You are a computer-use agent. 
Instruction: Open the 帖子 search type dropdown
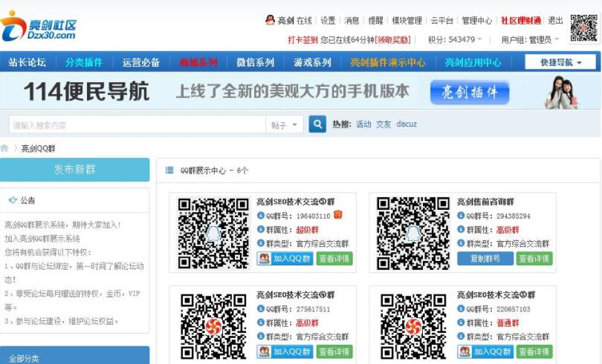coord(285,125)
